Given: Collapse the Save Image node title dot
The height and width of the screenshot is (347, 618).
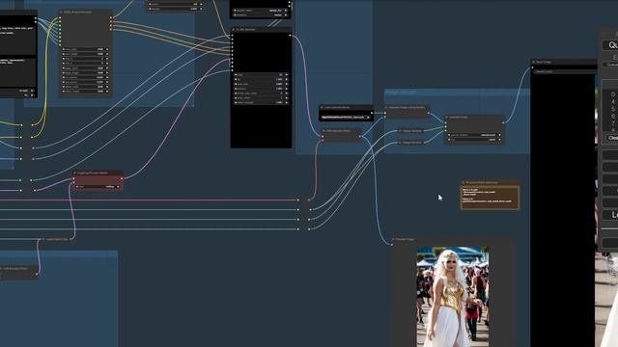Looking at the screenshot, I should tap(534, 62).
